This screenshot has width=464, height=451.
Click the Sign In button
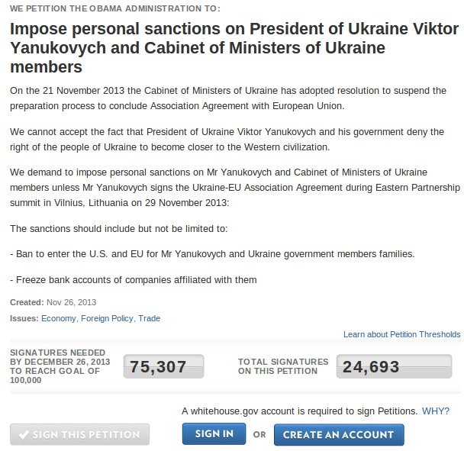[214, 434]
